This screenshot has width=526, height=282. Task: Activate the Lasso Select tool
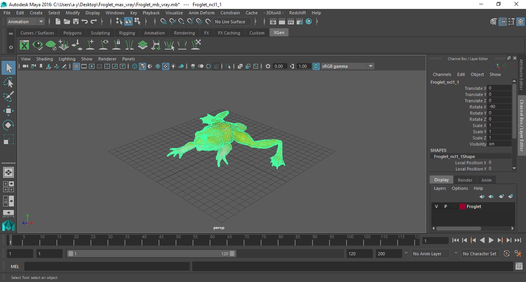tap(9, 82)
